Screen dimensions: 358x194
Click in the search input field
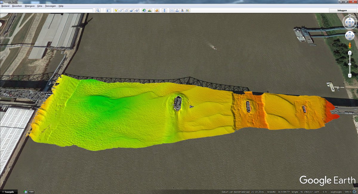[x=47, y=10]
